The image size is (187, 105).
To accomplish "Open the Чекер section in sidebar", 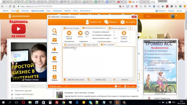I will pos(55,68).
